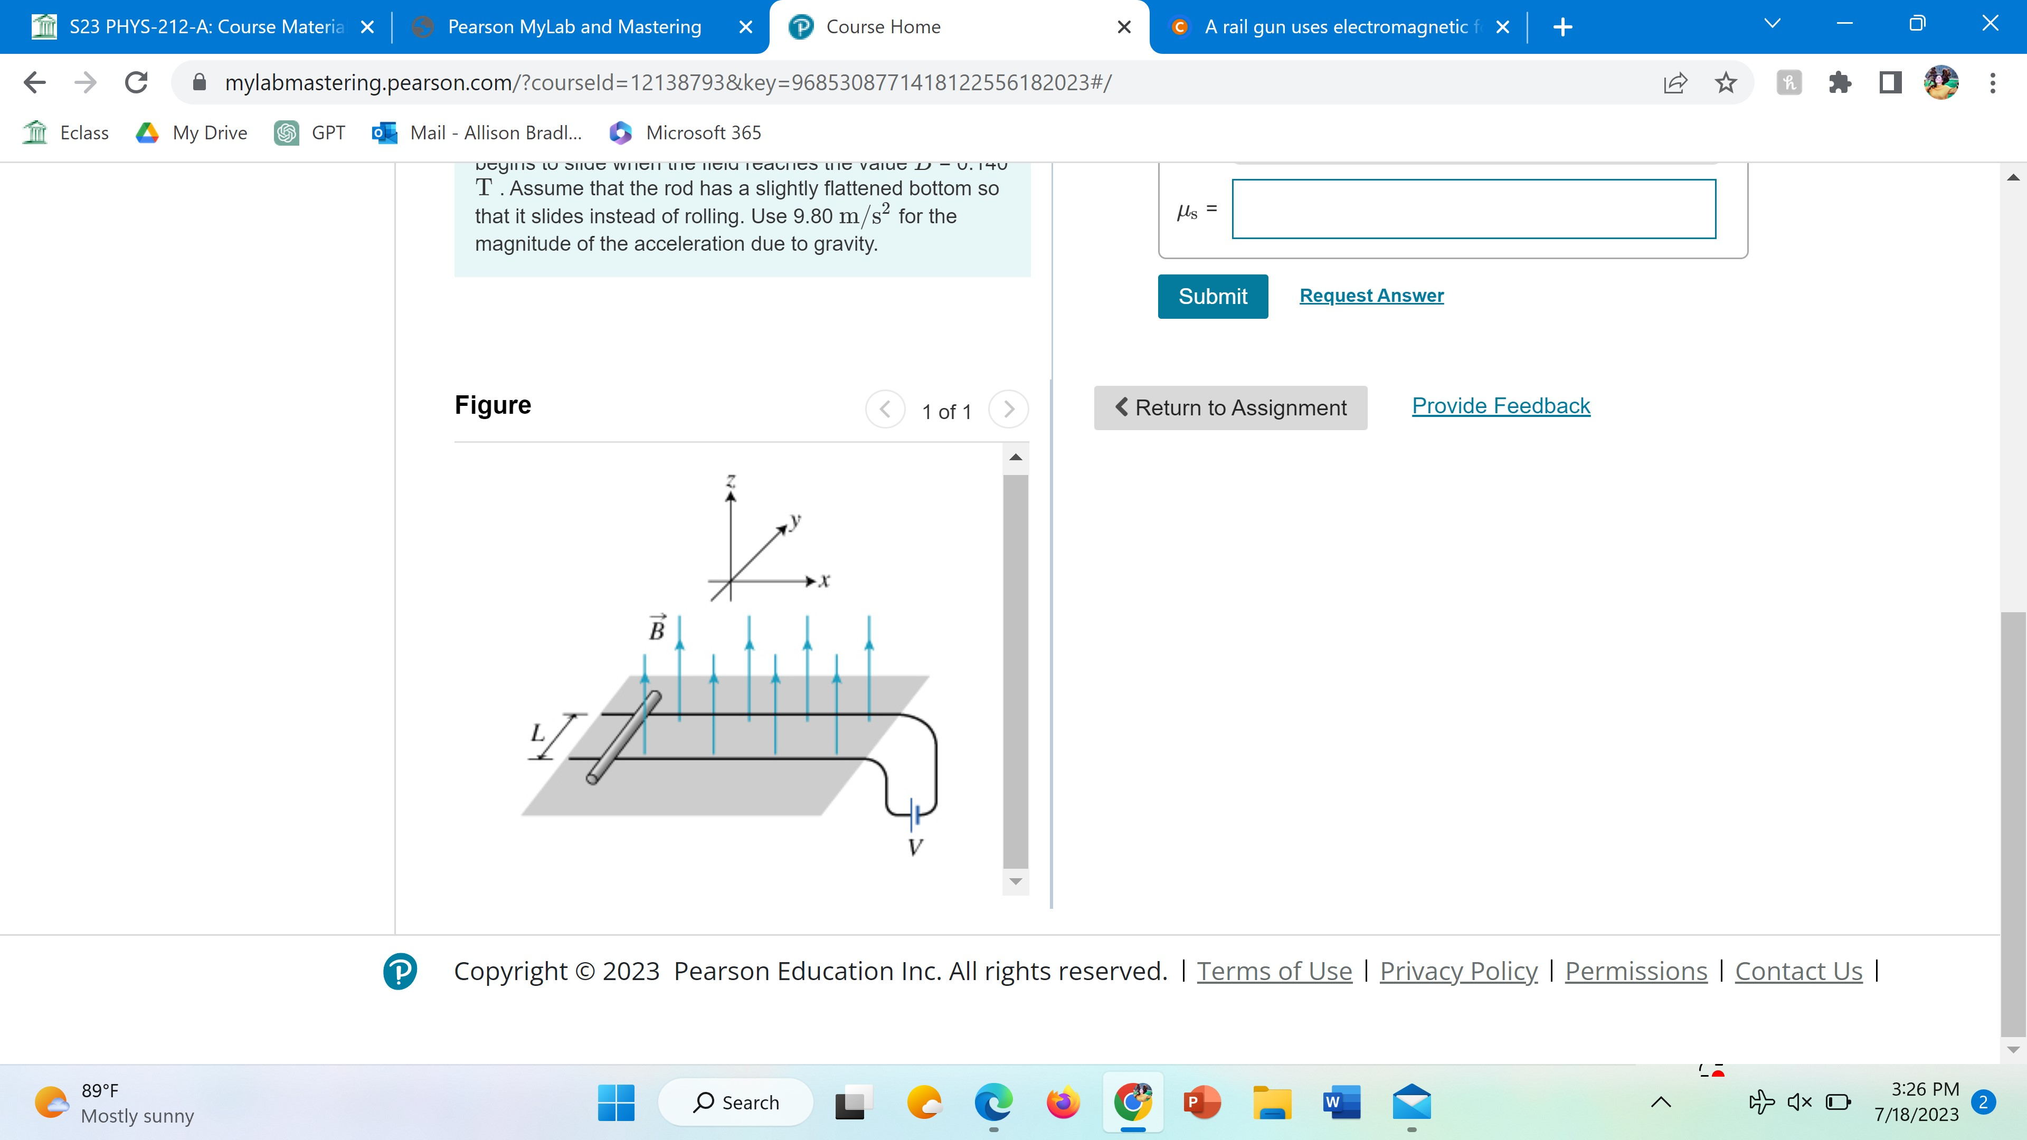Open the tab search dropdown chevron

click(1772, 24)
